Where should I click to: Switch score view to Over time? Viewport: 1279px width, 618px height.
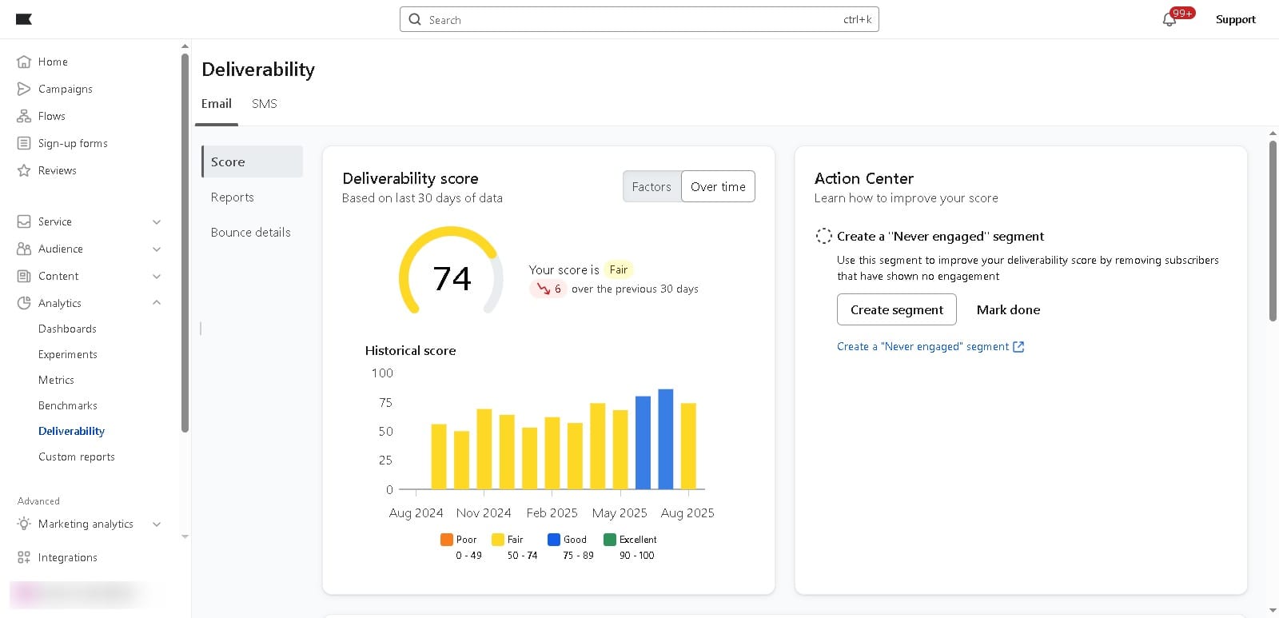tap(718, 186)
